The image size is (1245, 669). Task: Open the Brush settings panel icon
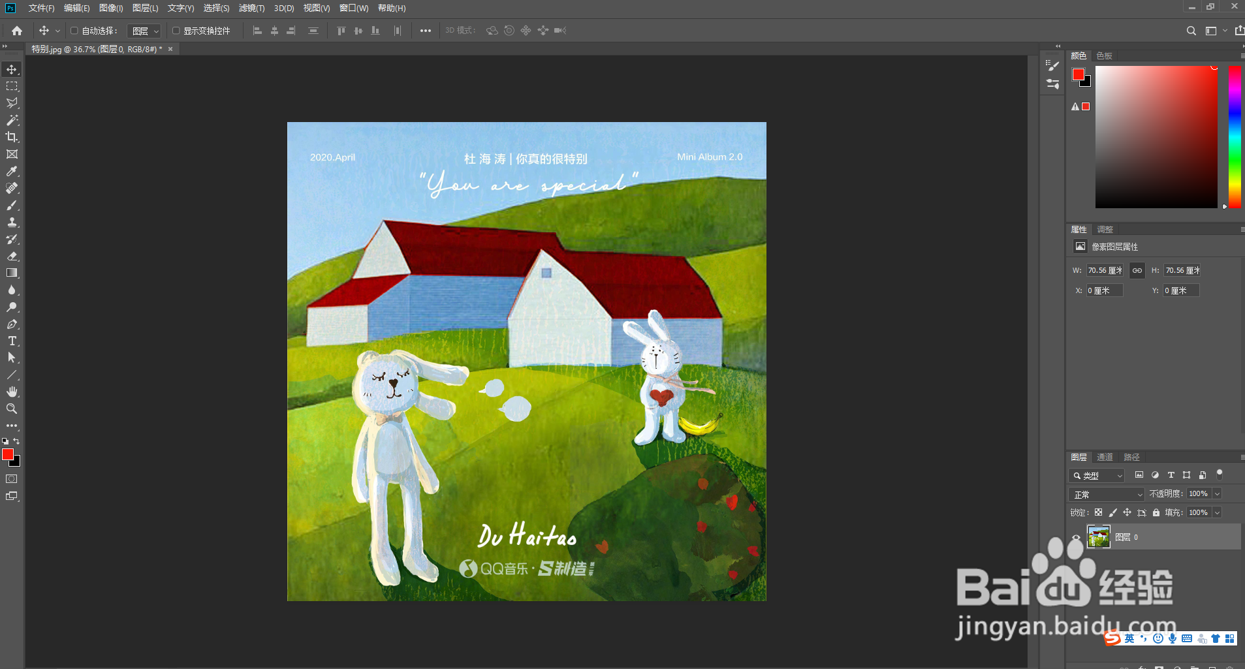(x=1052, y=65)
